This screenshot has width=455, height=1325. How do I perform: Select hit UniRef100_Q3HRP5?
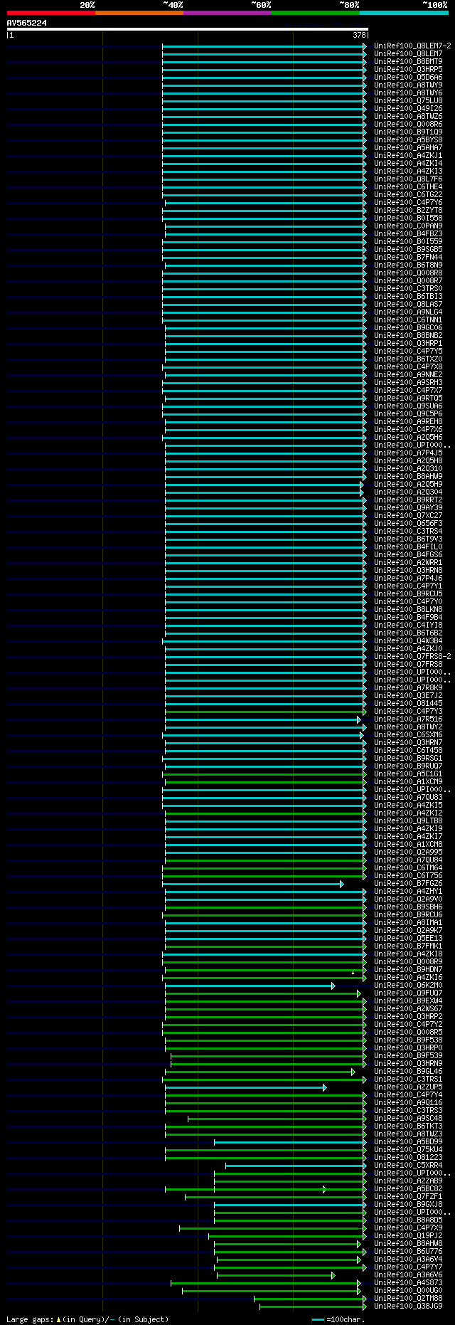[408, 69]
